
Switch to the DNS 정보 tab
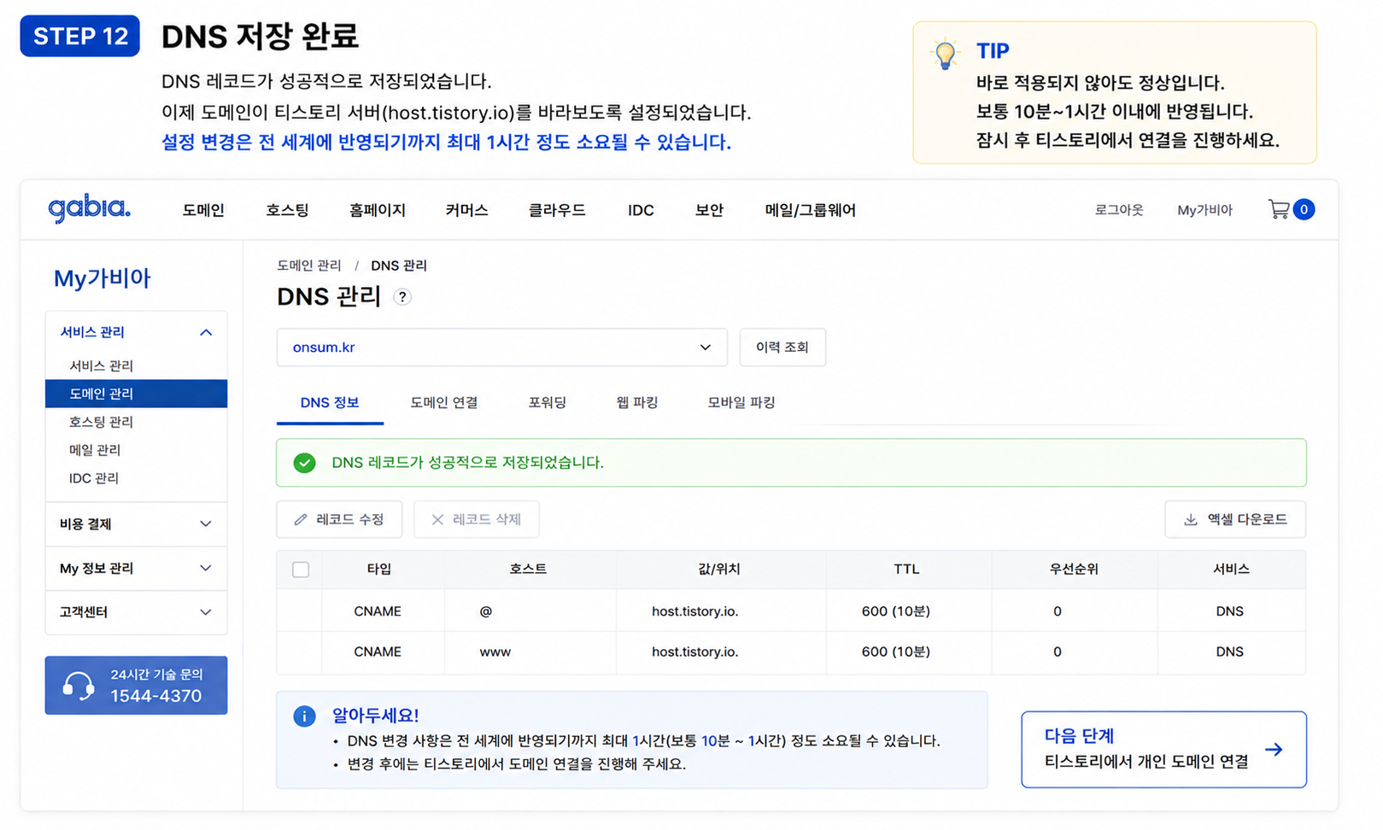point(330,403)
